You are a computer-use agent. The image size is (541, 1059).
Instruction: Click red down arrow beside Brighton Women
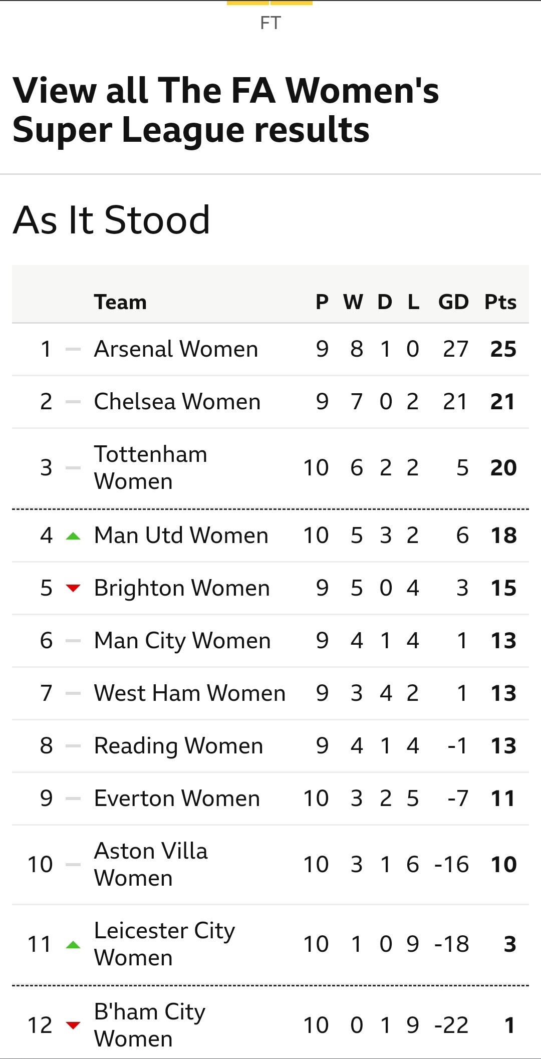pos(73,588)
